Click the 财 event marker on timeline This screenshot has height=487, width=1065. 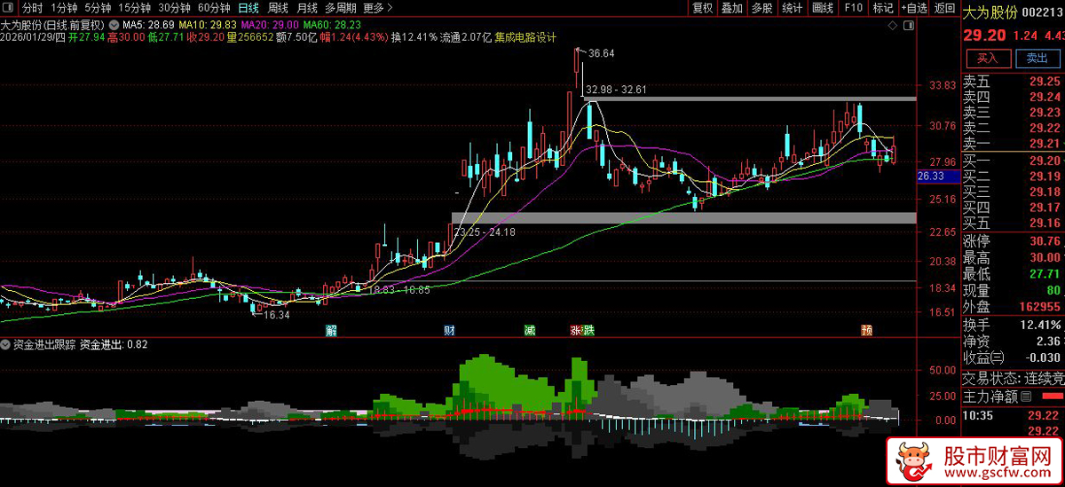click(x=449, y=330)
